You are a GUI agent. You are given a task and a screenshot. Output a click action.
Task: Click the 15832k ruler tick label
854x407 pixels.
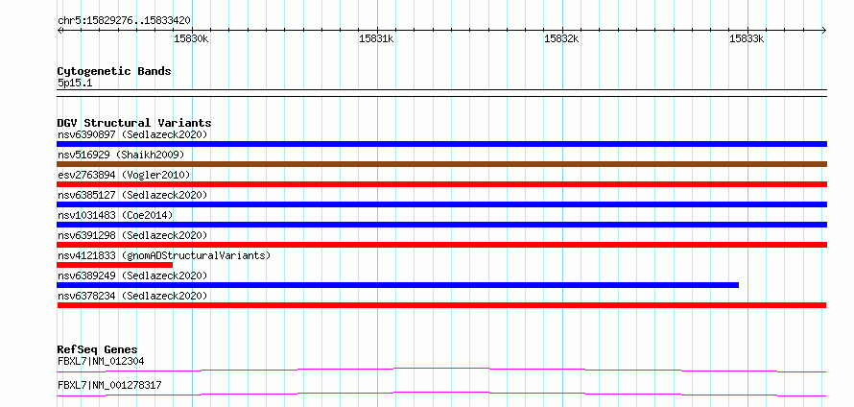(x=561, y=38)
